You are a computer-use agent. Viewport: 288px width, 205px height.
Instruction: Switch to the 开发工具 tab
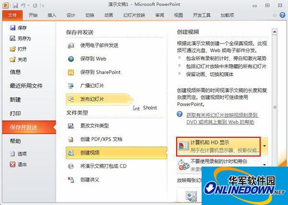(202, 15)
